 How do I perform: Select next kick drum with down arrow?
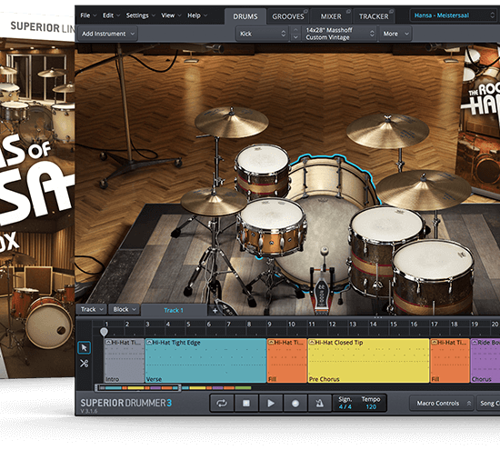pos(295,37)
